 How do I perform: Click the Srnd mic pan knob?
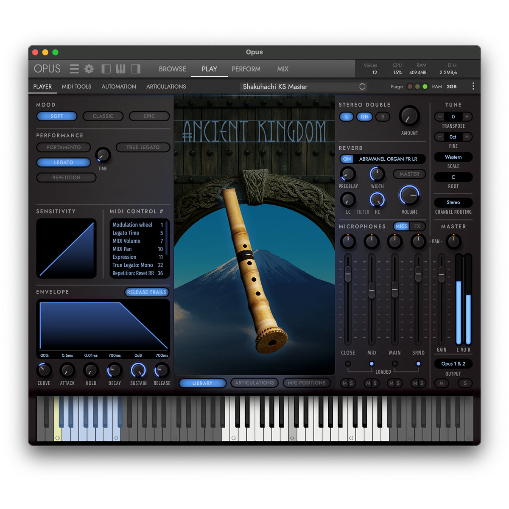point(418,241)
